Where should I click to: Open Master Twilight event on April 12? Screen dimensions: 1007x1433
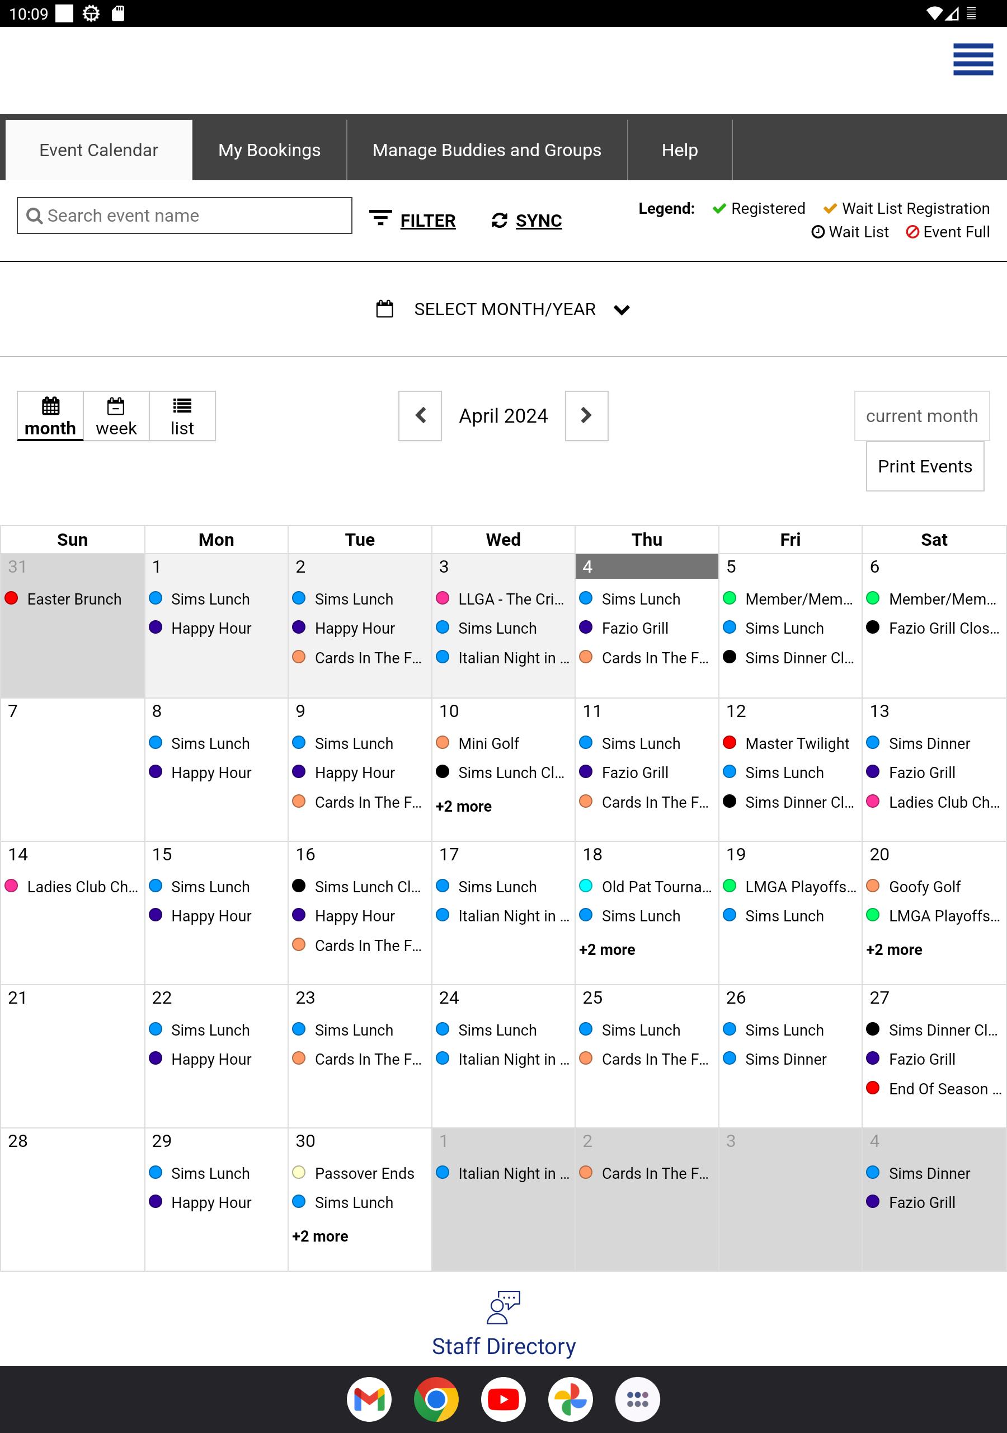(x=797, y=743)
